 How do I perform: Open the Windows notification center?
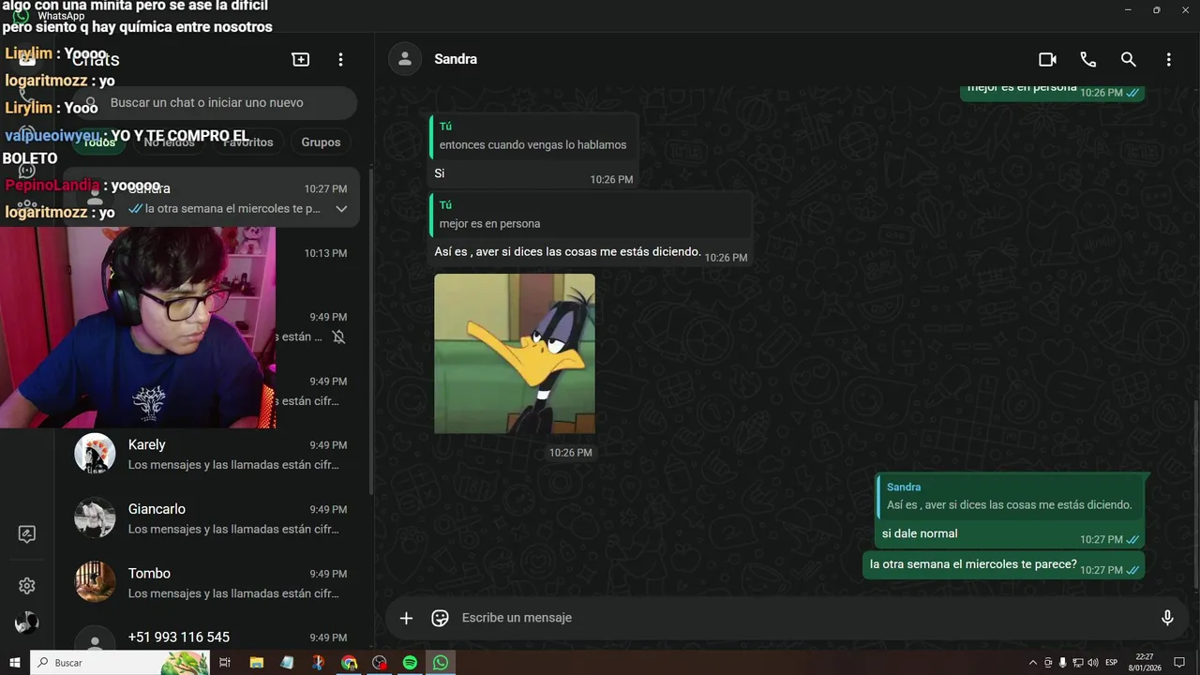tap(1179, 663)
